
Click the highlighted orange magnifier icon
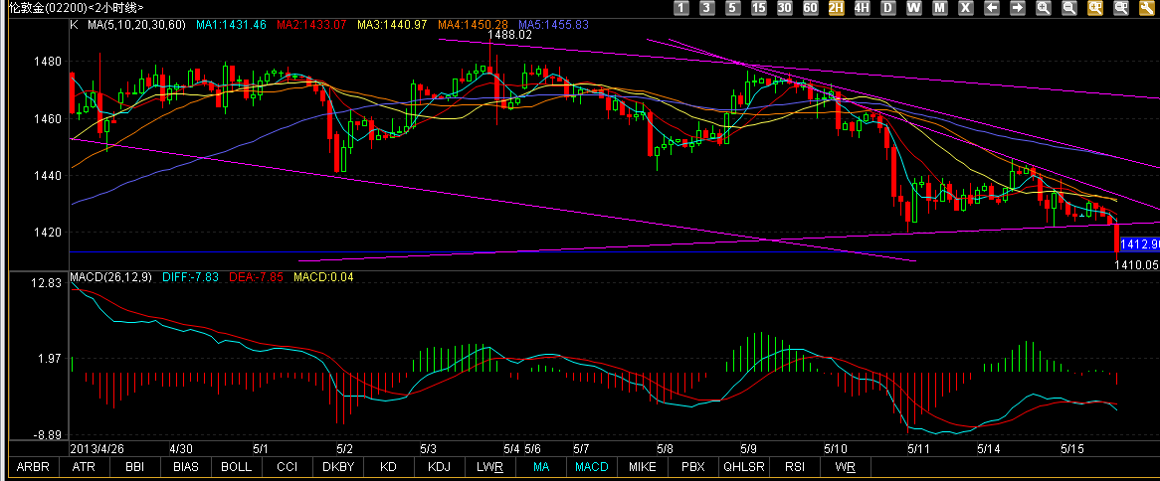pos(1095,8)
